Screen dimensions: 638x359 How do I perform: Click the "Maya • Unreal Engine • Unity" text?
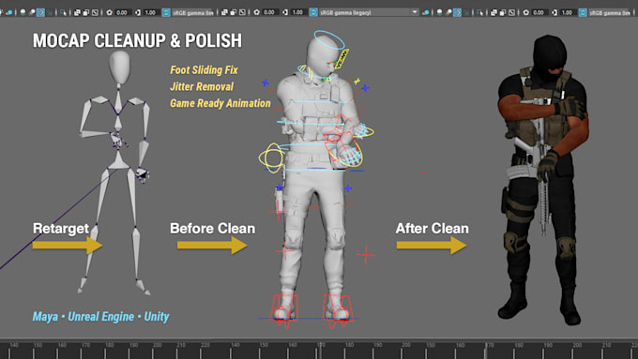pyautogui.click(x=101, y=317)
